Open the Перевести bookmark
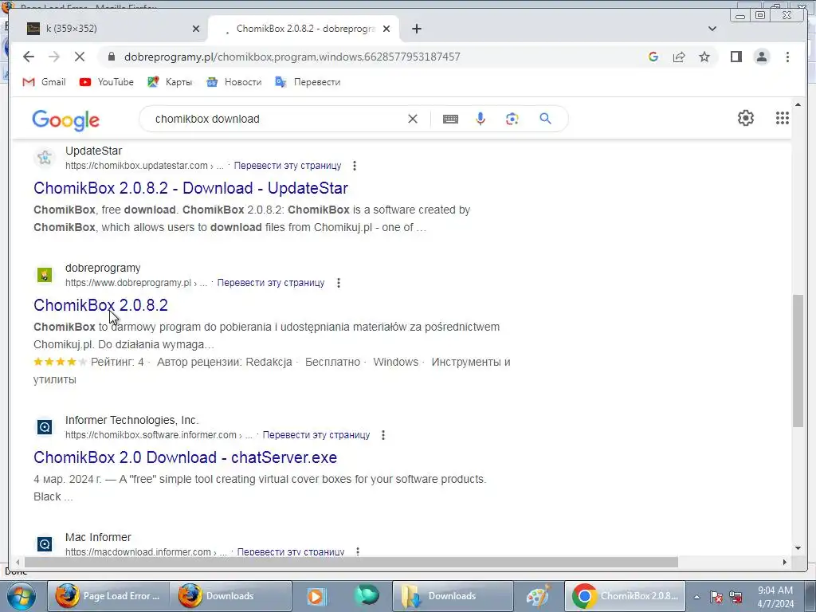This screenshot has width=816, height=612. click(x=308, y=82)
